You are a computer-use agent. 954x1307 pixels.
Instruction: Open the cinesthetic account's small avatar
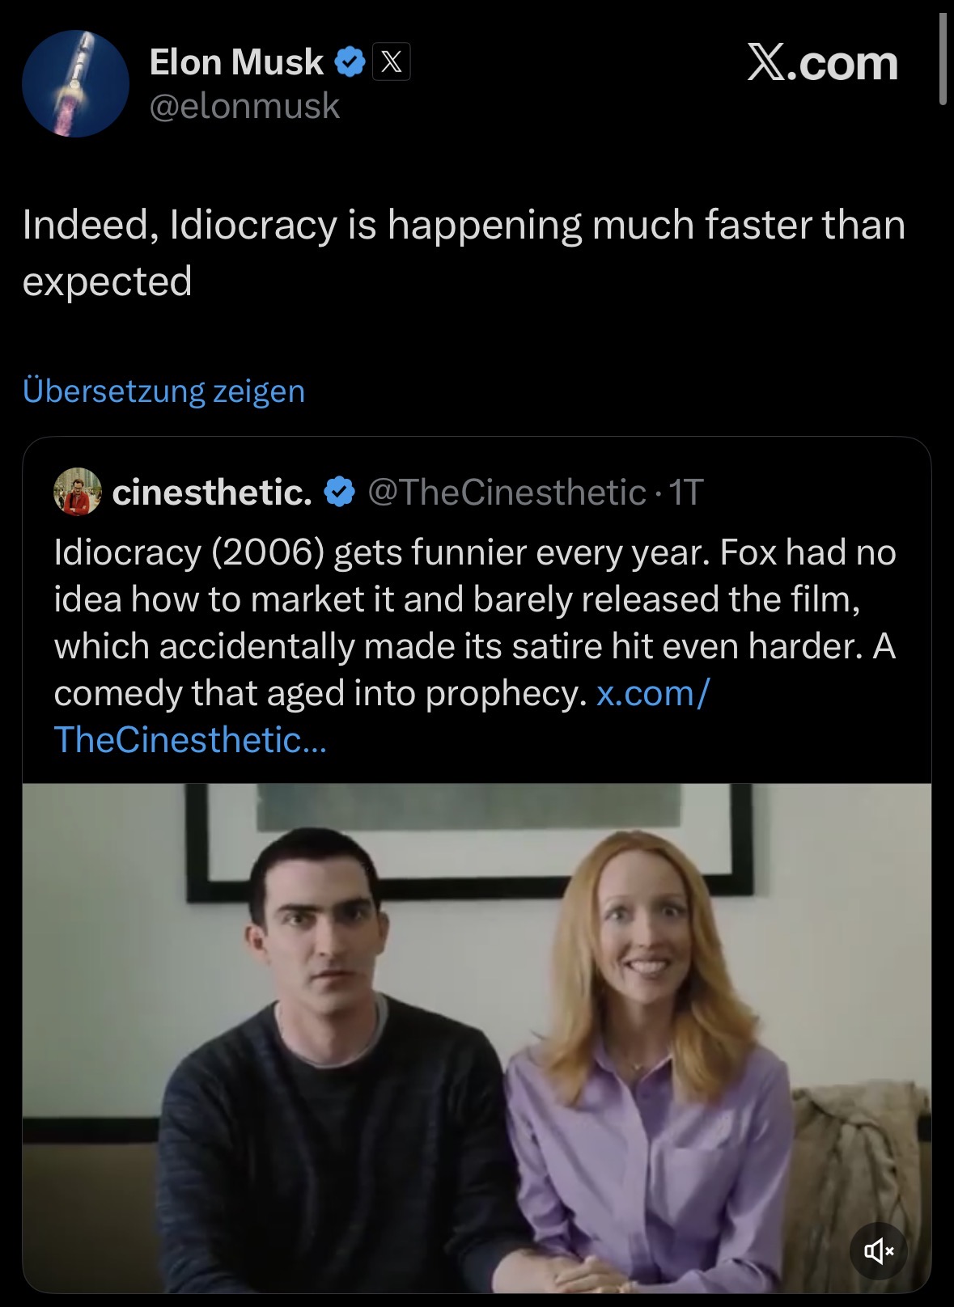point(78,492)
